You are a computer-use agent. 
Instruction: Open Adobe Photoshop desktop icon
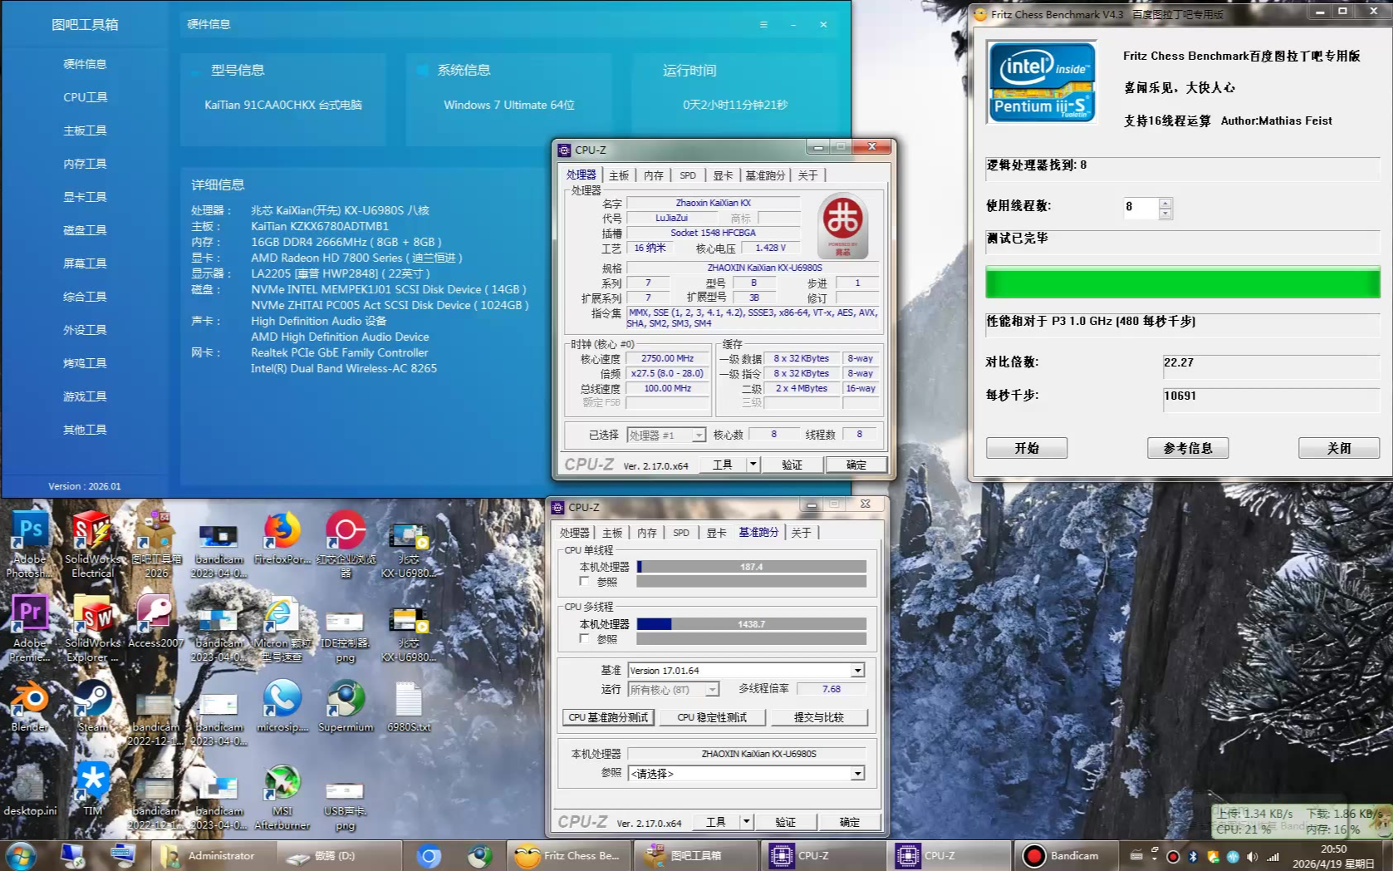[x=30, y=544]
